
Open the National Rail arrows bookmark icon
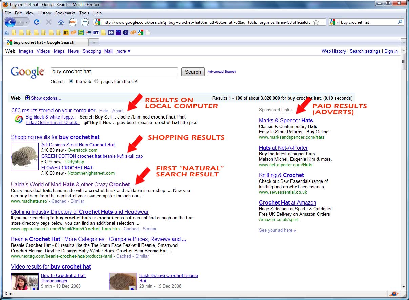pyautogui.click(x=126, y=33)
